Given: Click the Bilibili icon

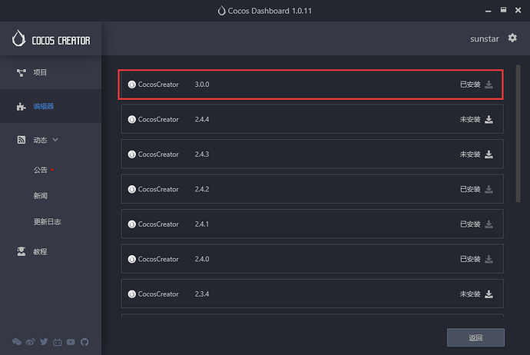Looking at the screenshot, I should click(58, 342).
